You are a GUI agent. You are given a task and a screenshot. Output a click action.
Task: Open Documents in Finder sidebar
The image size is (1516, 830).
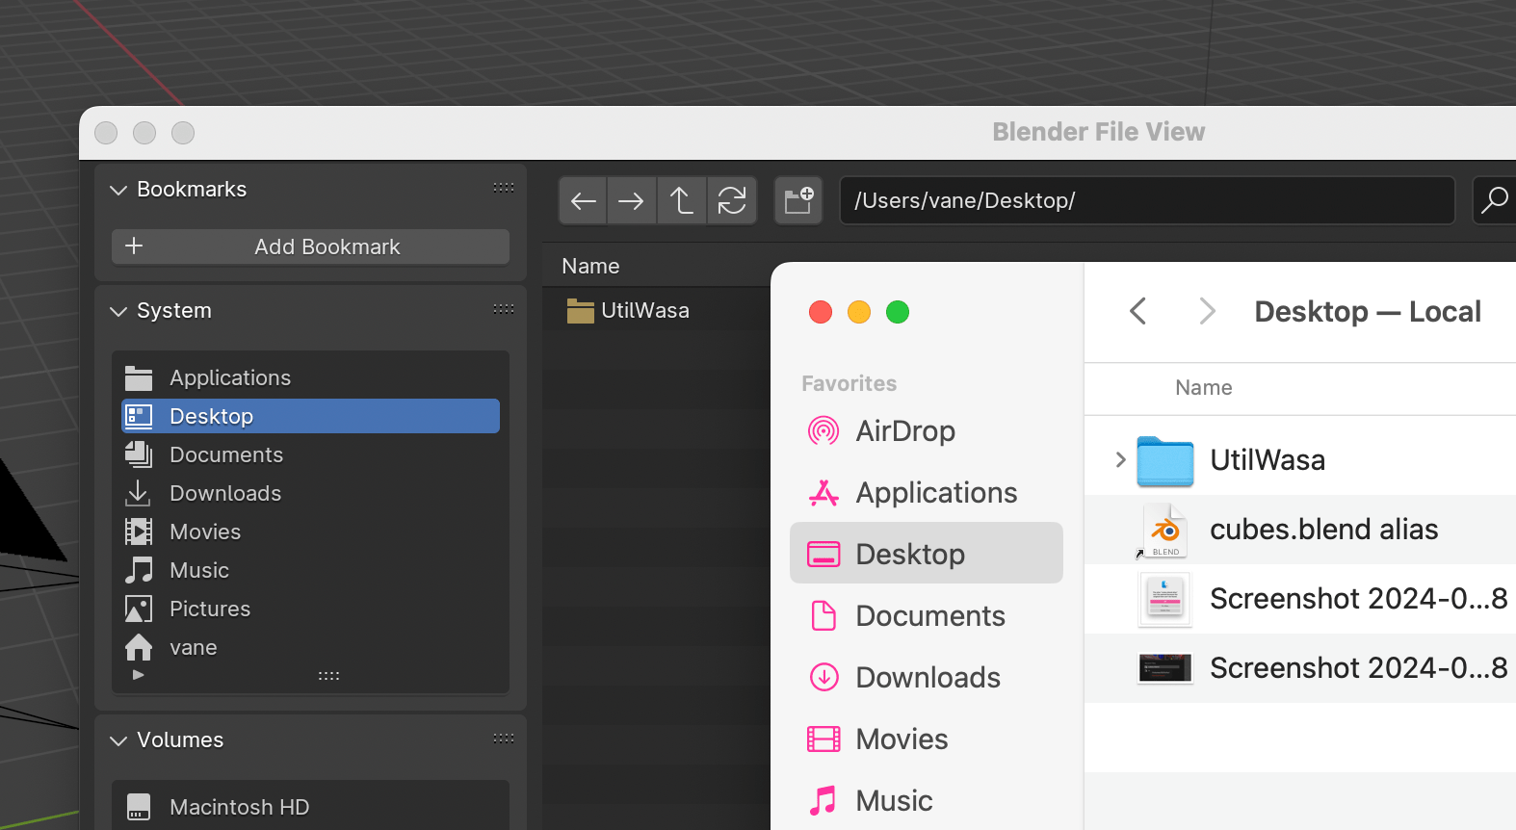click(x=926, y=615)
